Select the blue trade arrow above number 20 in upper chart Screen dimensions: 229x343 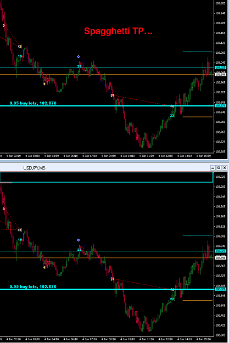click(79, 57)
